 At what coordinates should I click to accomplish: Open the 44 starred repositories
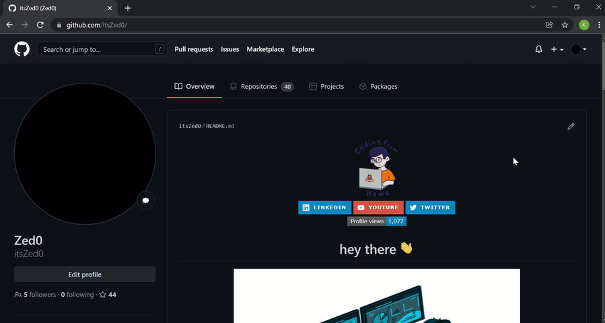click(108, 295)
